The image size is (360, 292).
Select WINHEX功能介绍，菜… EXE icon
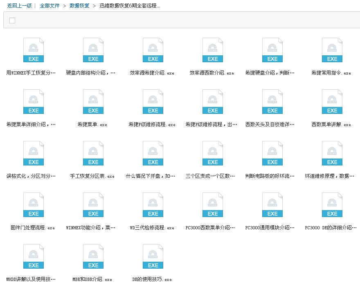tap(93, 205)
